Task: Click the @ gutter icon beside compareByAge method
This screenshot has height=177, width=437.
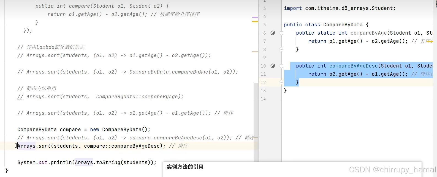Action: [273, 33]
